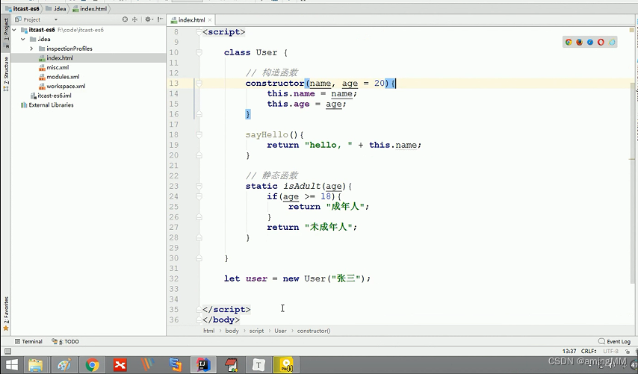Screen dimensions: 638x374
Task: Open Chrome from taskbar
Action: click(x=93, y=365)
